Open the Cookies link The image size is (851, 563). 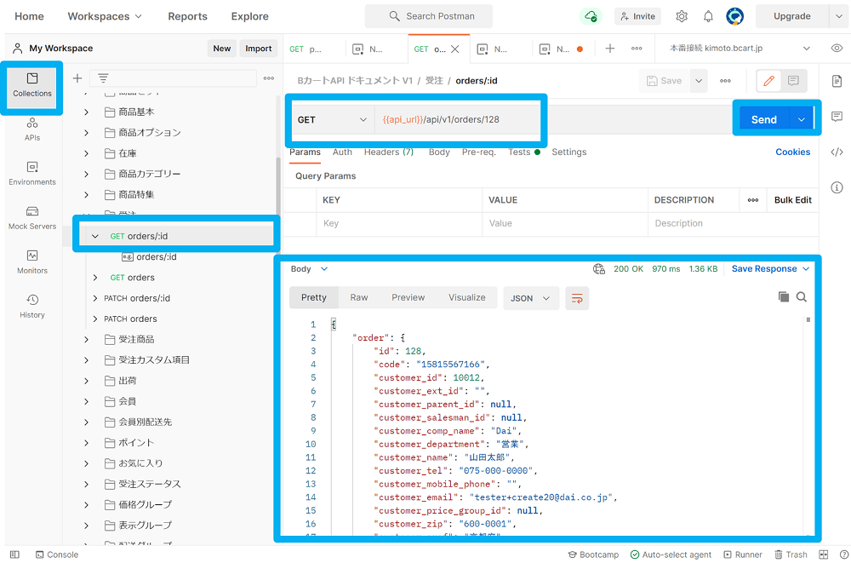792,152
